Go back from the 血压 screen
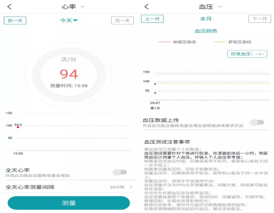The width and height of the screenshot is (274, 213). 147,7
